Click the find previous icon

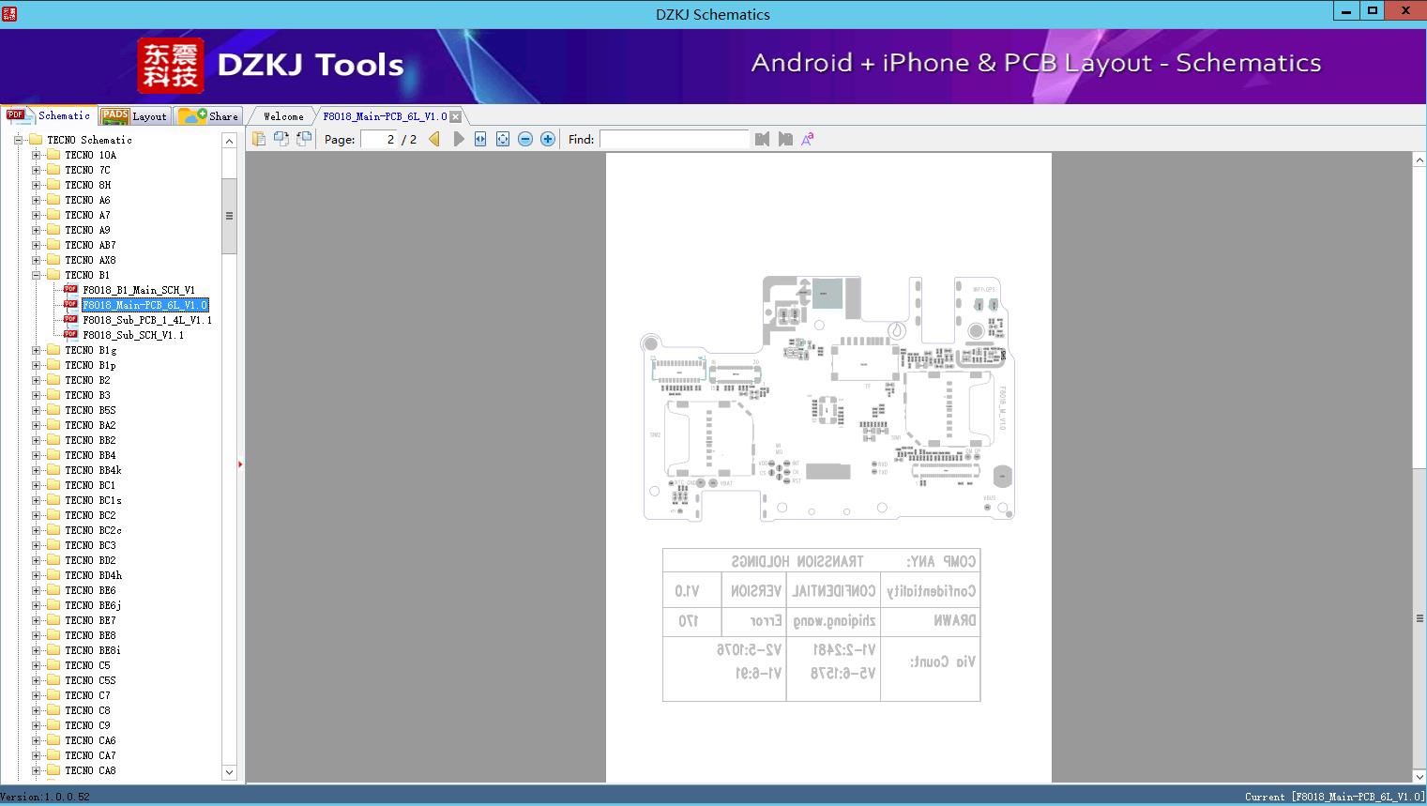(x=762, y=139)
